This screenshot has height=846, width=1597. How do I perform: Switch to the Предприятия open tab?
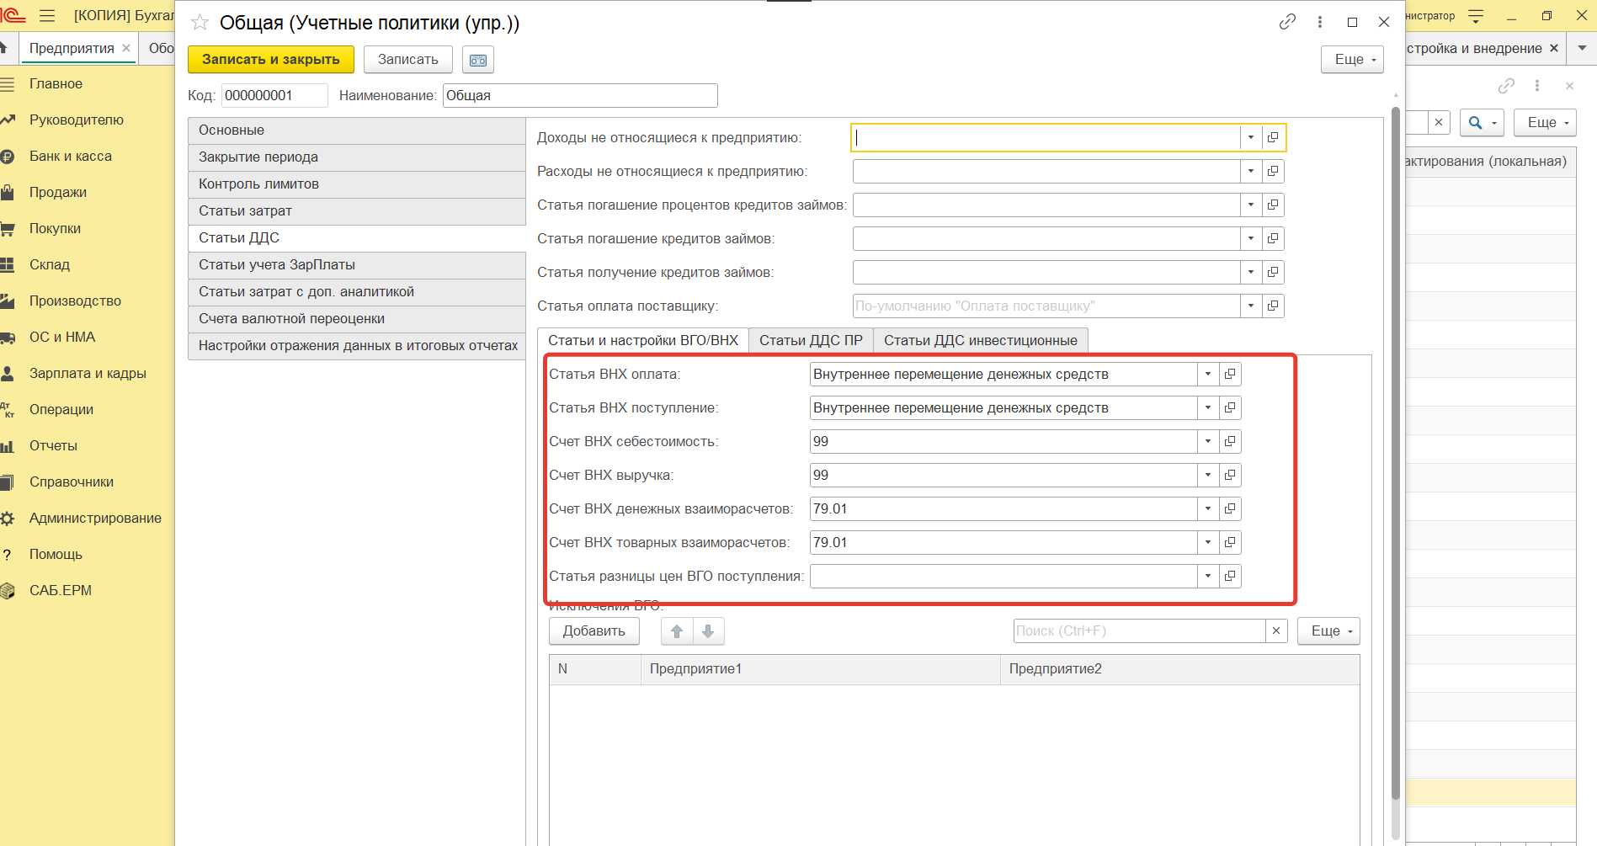point(72,49)
